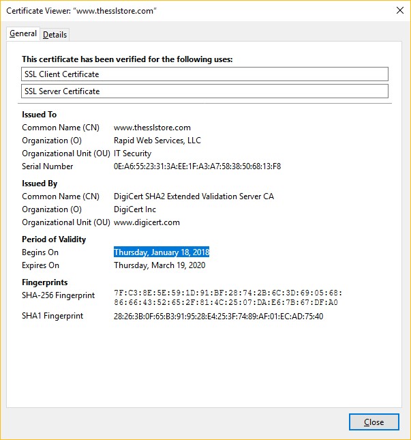Click the Rapid Web Services, LLC organization

(157, 141)
